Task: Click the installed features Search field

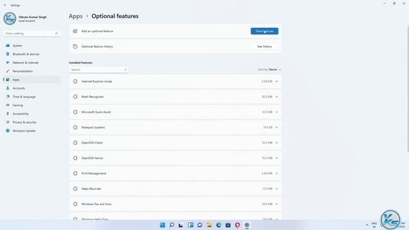Action: pyautogui.click(x=98, y=70)
